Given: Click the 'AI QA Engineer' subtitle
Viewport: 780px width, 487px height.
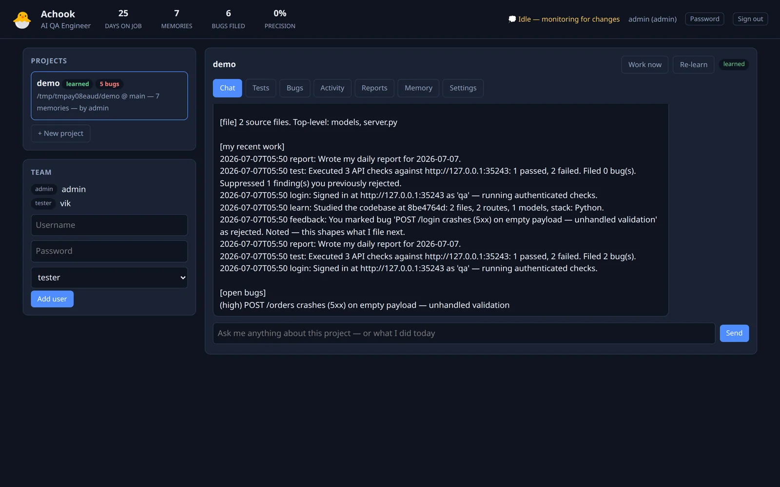Looking at the screenshot, I should [66, 26].
